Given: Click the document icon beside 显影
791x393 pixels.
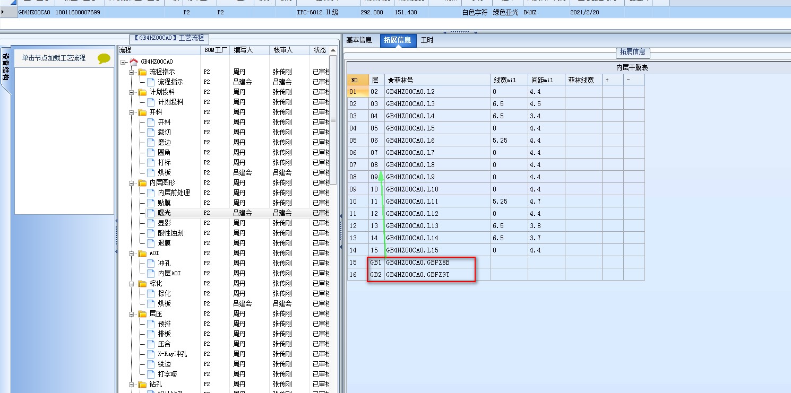Looking at the screenshot, I should tap(151, 223).
